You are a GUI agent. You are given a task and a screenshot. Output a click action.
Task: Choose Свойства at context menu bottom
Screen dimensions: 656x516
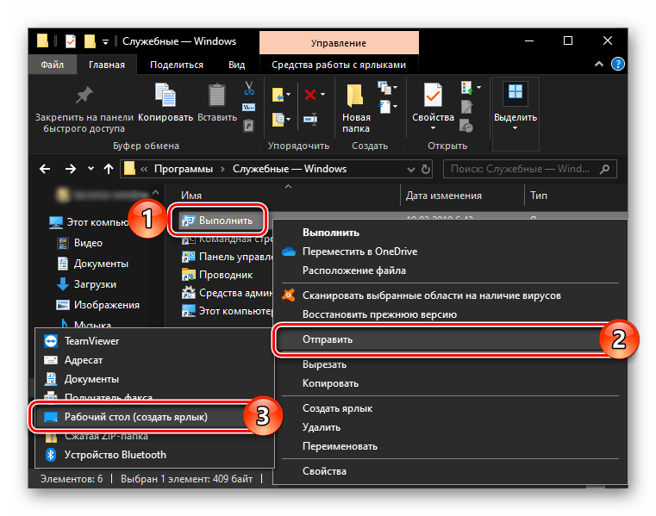[x=324, y=471]
